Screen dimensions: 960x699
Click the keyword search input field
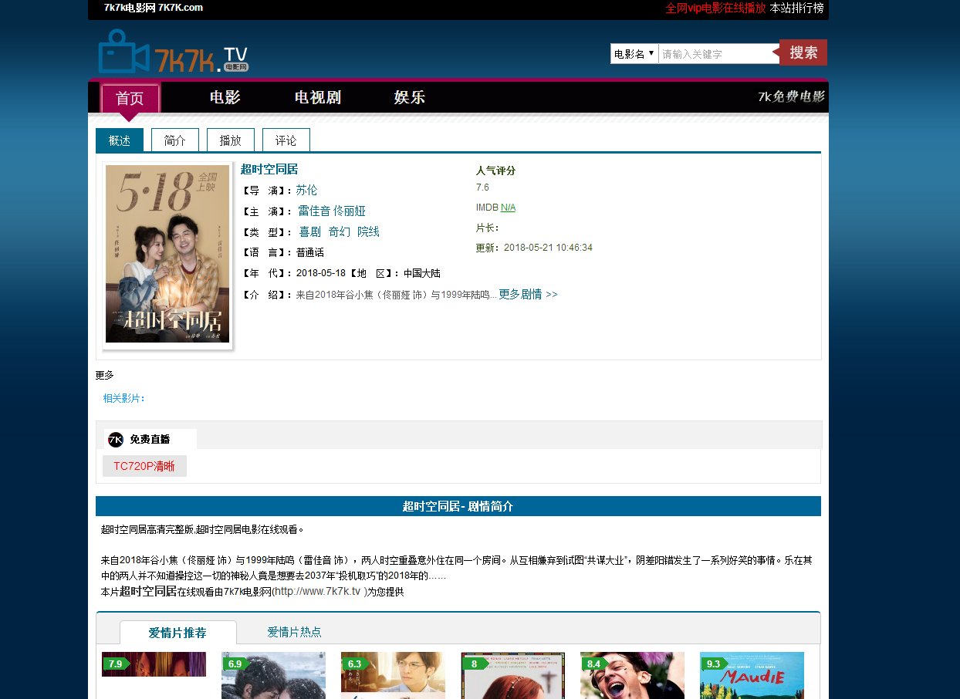[718, 54]
